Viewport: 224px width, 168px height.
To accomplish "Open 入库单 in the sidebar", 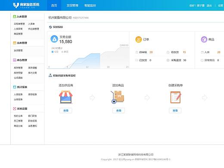I will click(x=31, y=24).
